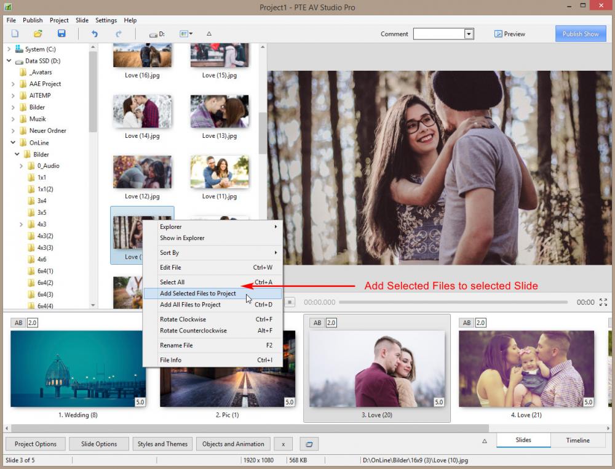The image size is (615, 469).
Task: Click the window icon next to x button
Action: click(309, 444)
